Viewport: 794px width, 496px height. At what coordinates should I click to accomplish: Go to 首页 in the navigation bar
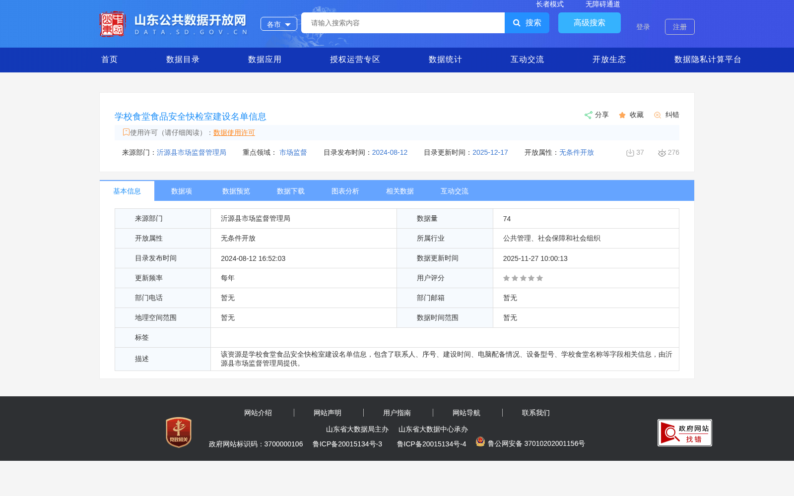pos(110,60)
